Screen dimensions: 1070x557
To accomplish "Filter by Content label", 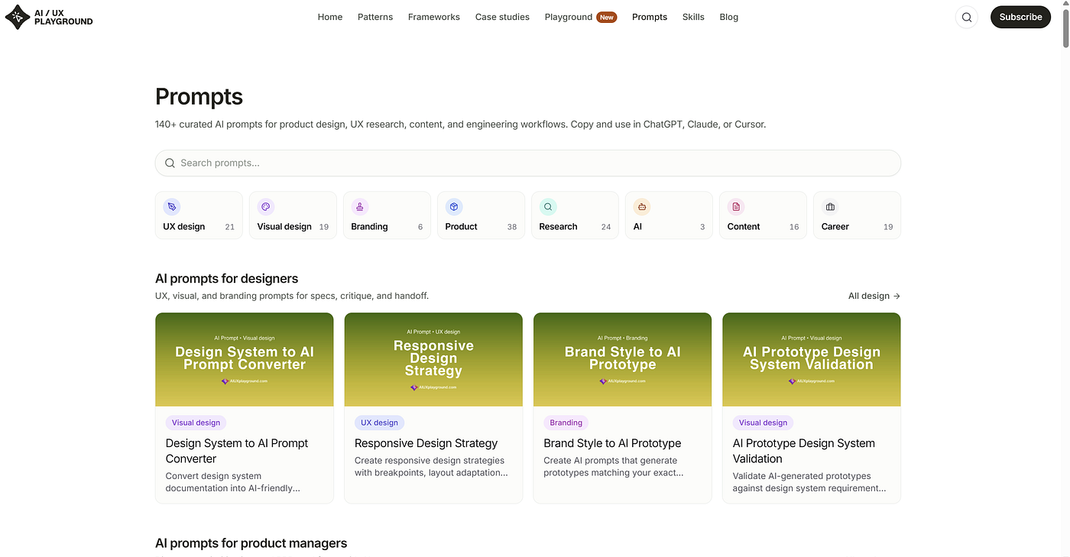I will point(744,226).
